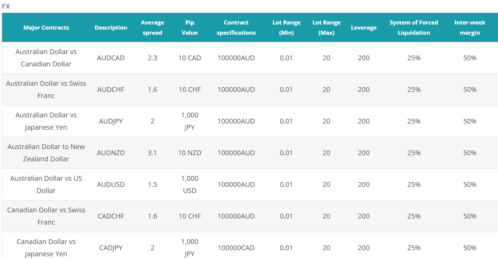Click the System of Forced Liquidation header
498x259 pixels.
coord(414,28)
